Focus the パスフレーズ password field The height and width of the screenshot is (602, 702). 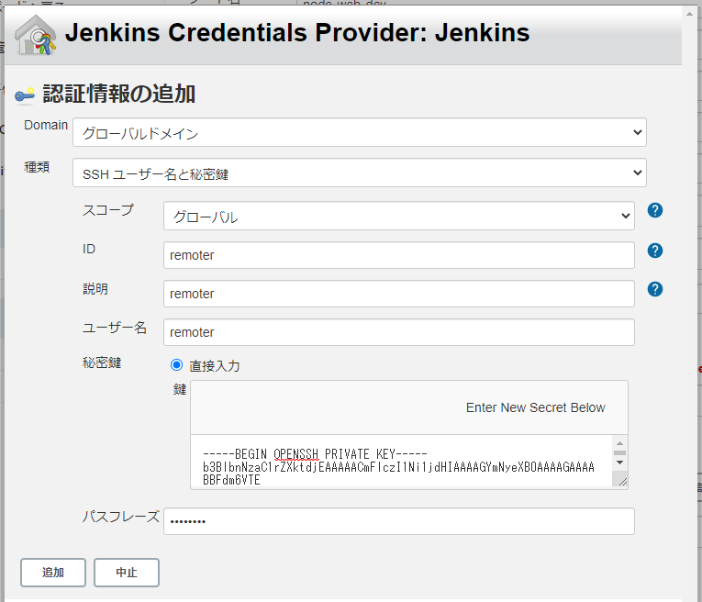pos(399,521)
